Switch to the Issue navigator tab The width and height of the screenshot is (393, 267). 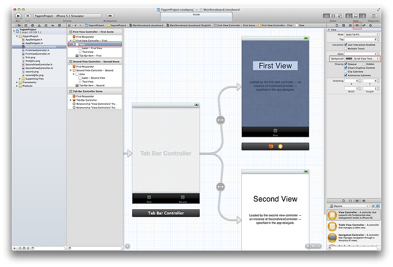(x=39, y=25)
